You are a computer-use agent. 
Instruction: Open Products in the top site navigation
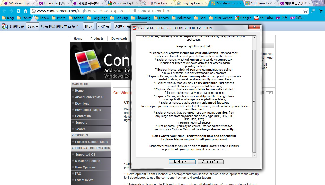[97, 39]
